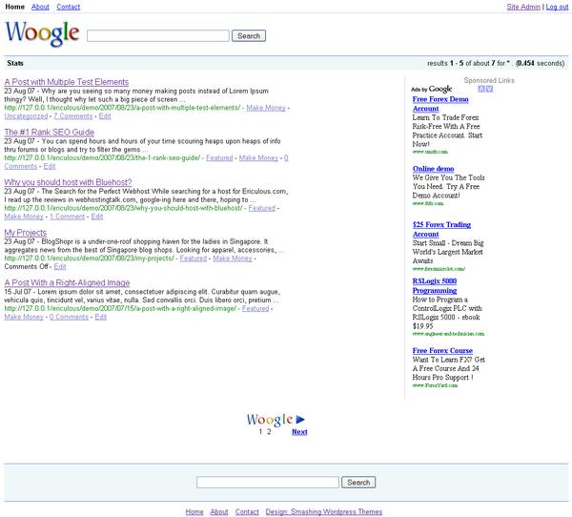The height and width of the screenshot is (517, 572).
Task: Open 'Why you should host with Bluehost?' post
Action: point(68,182)
